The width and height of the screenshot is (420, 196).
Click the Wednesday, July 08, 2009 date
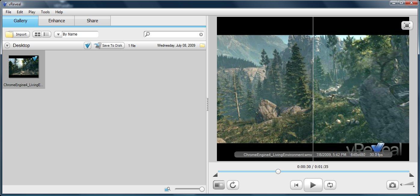pos(176,45)
